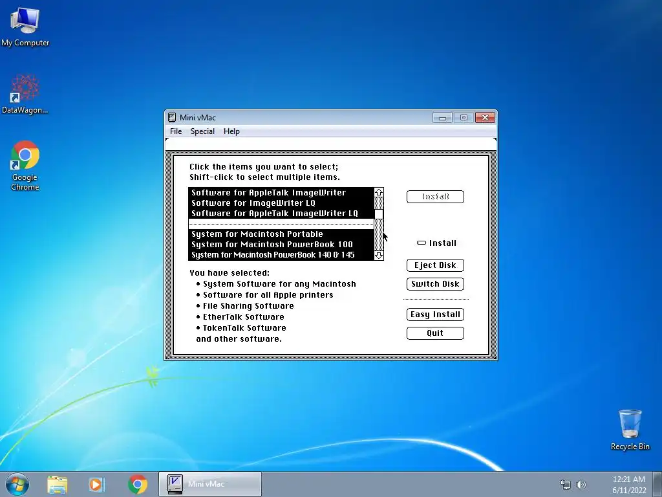Image resolution: width=662 pixels, height=497 pixels.
Task: Click the white scroll thumb in list
Action: coord(379,214)
